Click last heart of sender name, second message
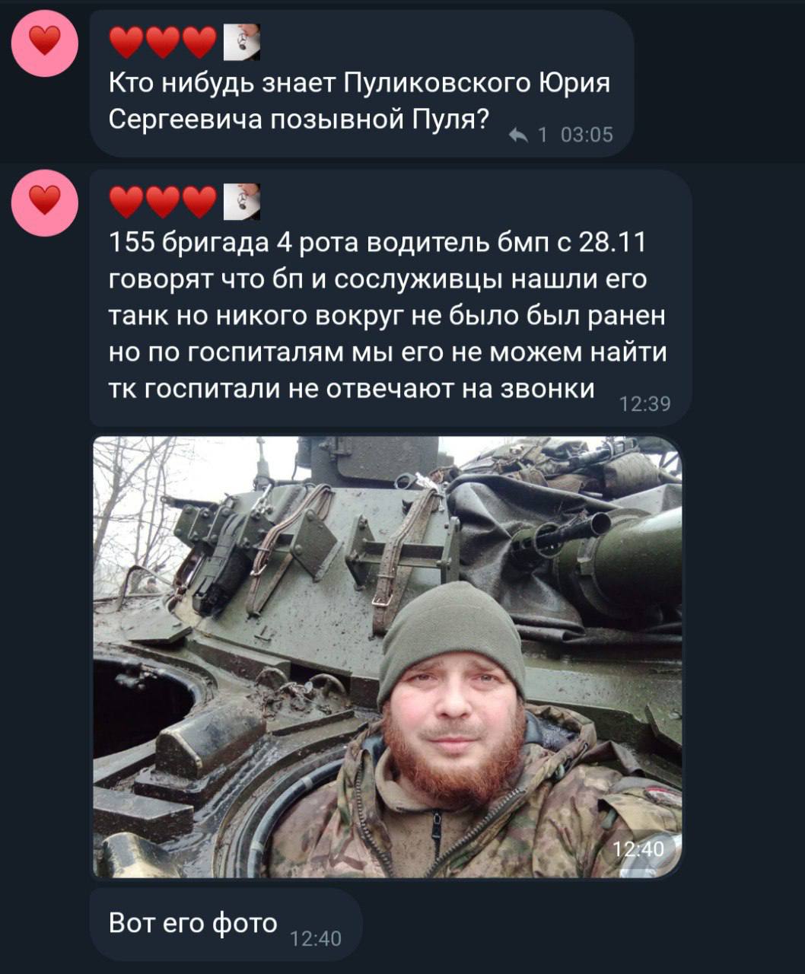The image size is (805, 974). pyautogui.click(x=199, y=202)
